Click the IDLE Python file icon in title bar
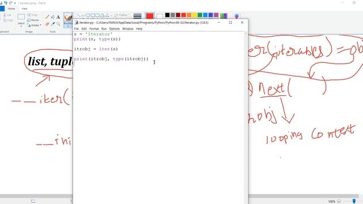363x204 pixels. pos(77,23)
